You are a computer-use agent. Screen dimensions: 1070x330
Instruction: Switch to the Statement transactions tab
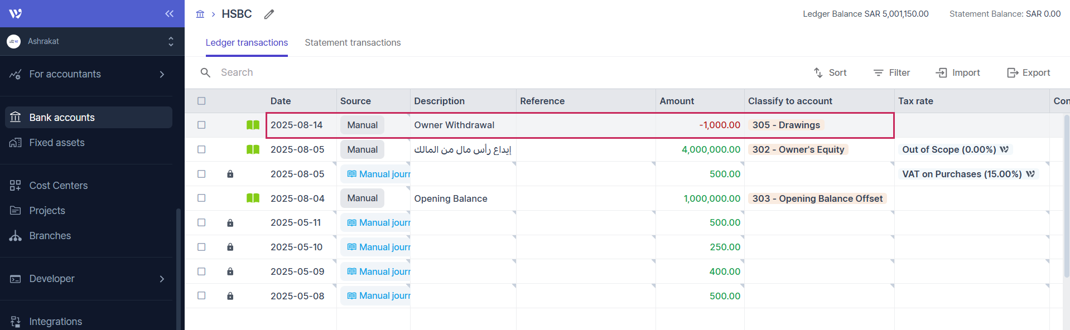[353, 43]
